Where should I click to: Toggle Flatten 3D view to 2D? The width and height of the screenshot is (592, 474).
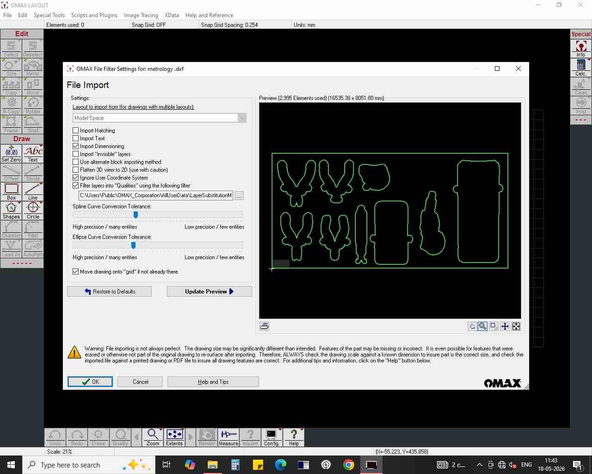(x=76, y=170)
